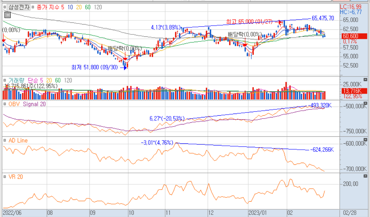Close the OBV indicator panel
370x217 pixels.
click(365, 103)
